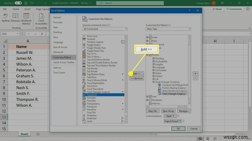Click the Transpose command icon

pyautogui.click(x=84, y=107)
